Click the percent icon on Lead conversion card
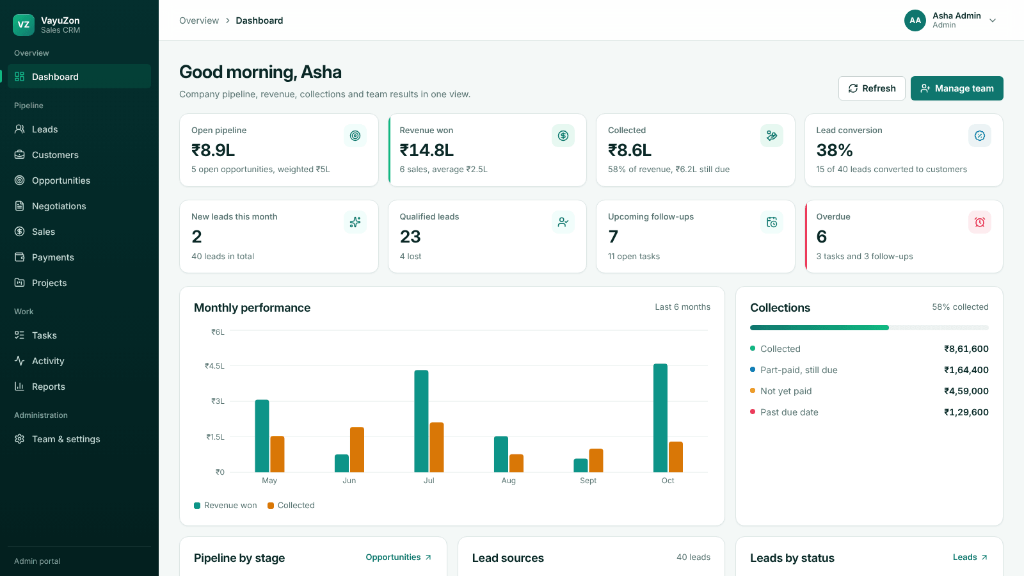Image resolution: width=1024 pixels, height=576 pixels. point(980,136)
